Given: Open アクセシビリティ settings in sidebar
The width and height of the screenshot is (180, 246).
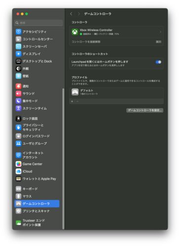Looking at the screenshot, I should point(31,31).
